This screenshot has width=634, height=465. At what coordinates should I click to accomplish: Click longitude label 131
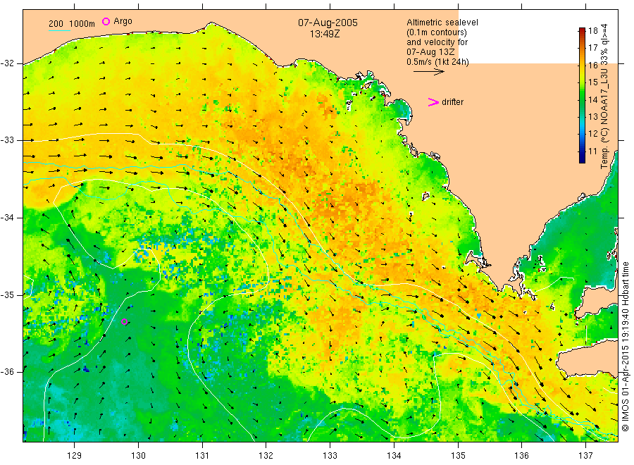pos(202,456)
